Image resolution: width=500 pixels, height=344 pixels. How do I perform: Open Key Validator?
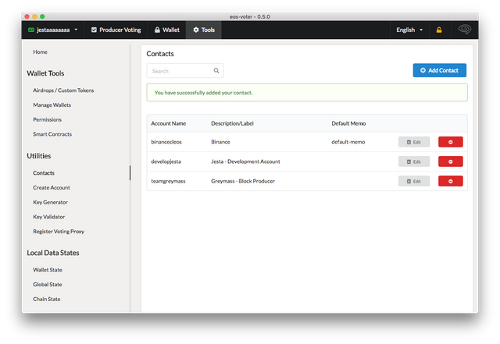tap(48, 217)
